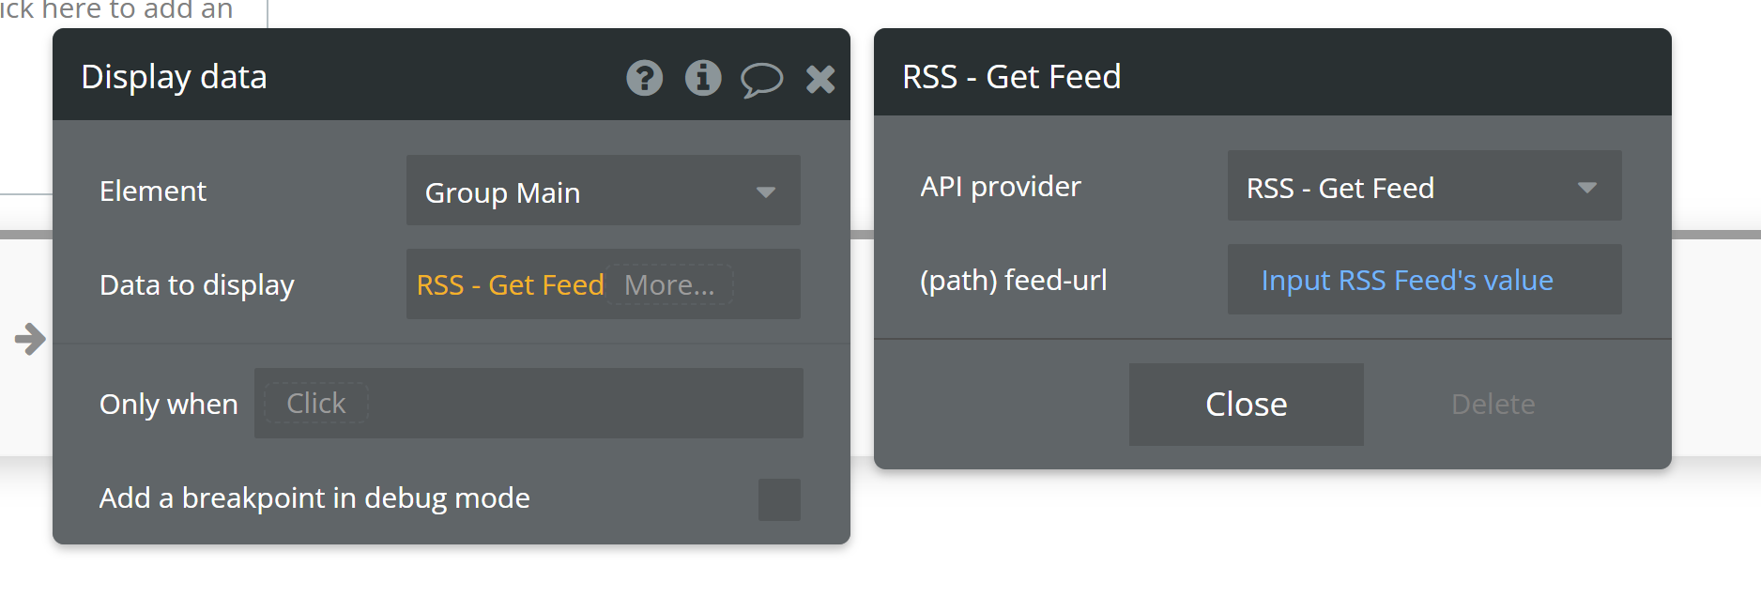
Task: Click the Delete button
Action: [x=1493, y=405]
